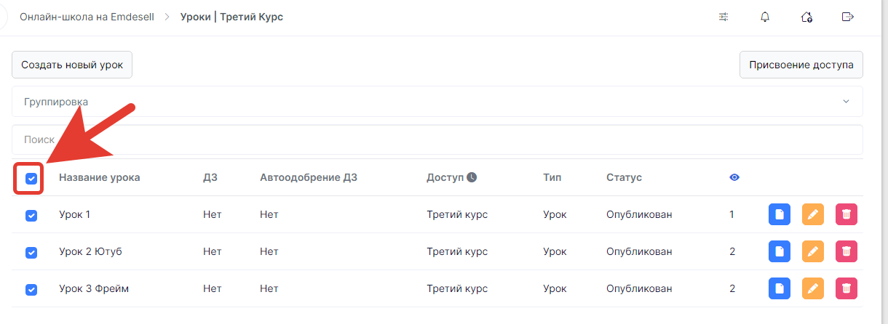Screen dimensions: 888x324
Task: Uncheck the select-all checkbox in table header
Action: pyautogui.click(x=31, y=179)
